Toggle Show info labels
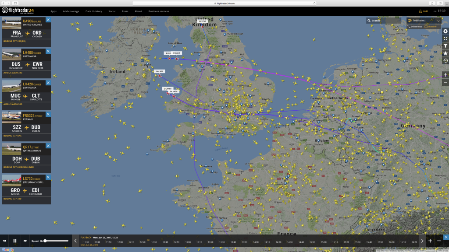The height and width of the screenshot is (252, 449). (x=431, y=27)
